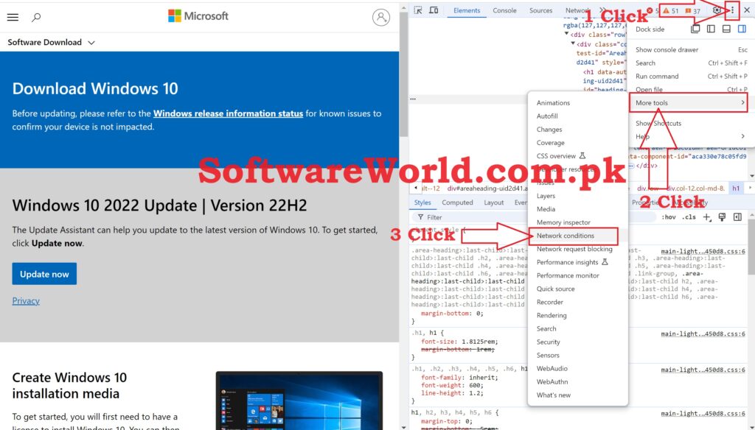Dock DevTools to the left
The height and width of the screenshot is (430, 755).
pyautogui.click(x=711, y=29)
